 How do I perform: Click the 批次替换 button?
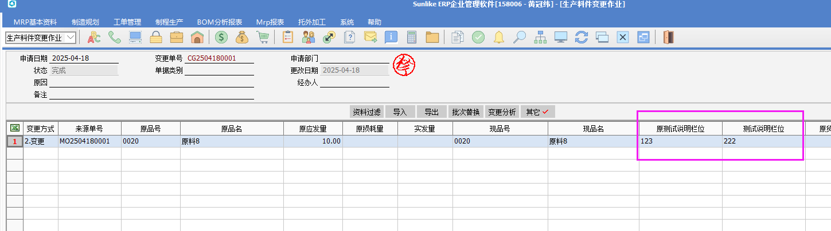tap(466, 112)
